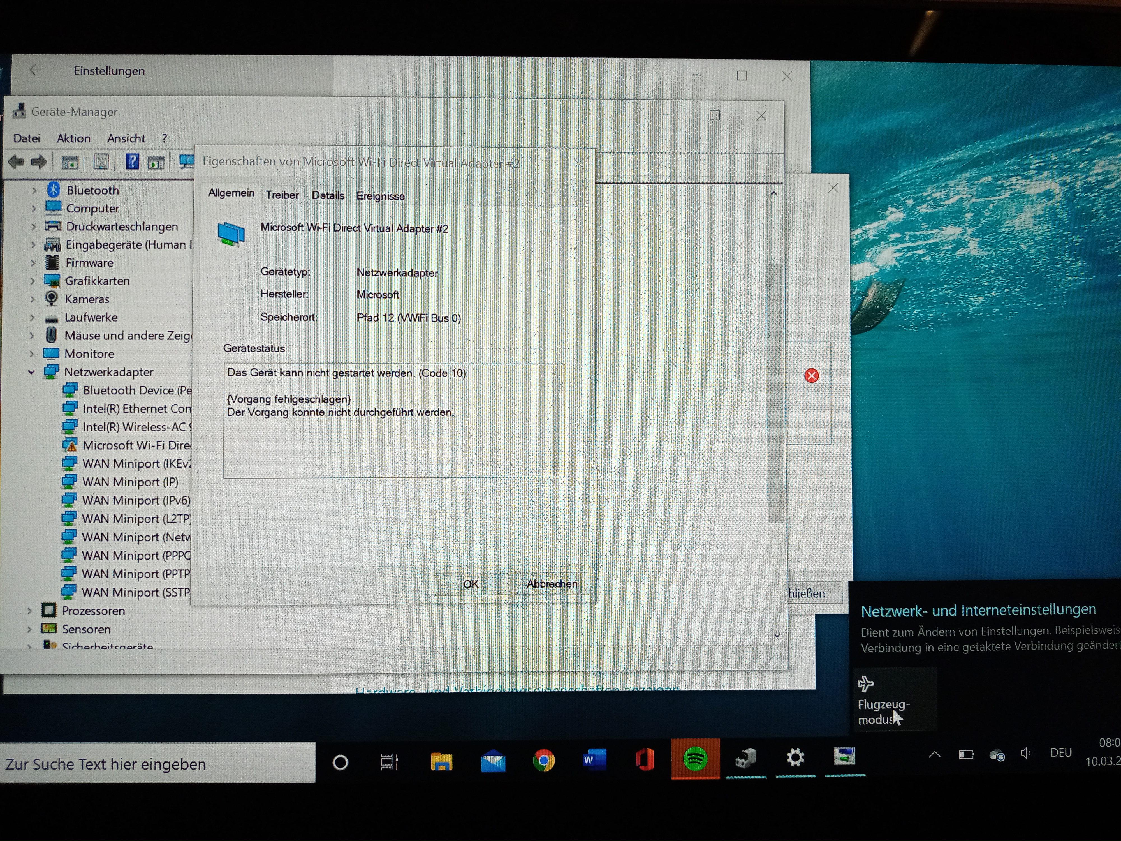Close the adapter properties dialog
The width and height of the screenshot is (1121, 841).
(579, 164)
